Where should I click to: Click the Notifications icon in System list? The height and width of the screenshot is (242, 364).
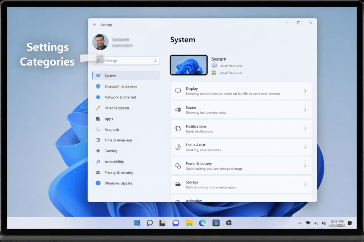coord(178,129)
